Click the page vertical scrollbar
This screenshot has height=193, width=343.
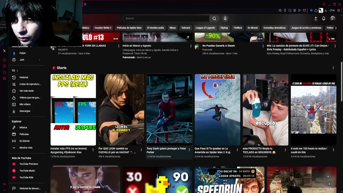[x=342, y=82]
